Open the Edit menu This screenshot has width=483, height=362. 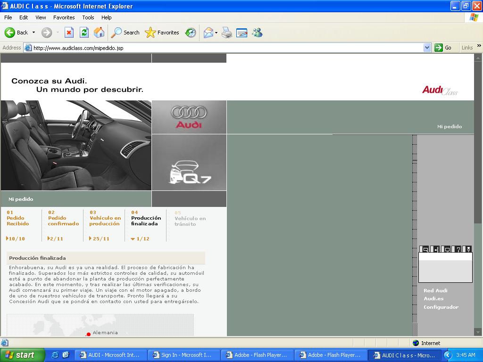[x=24, y=17]
